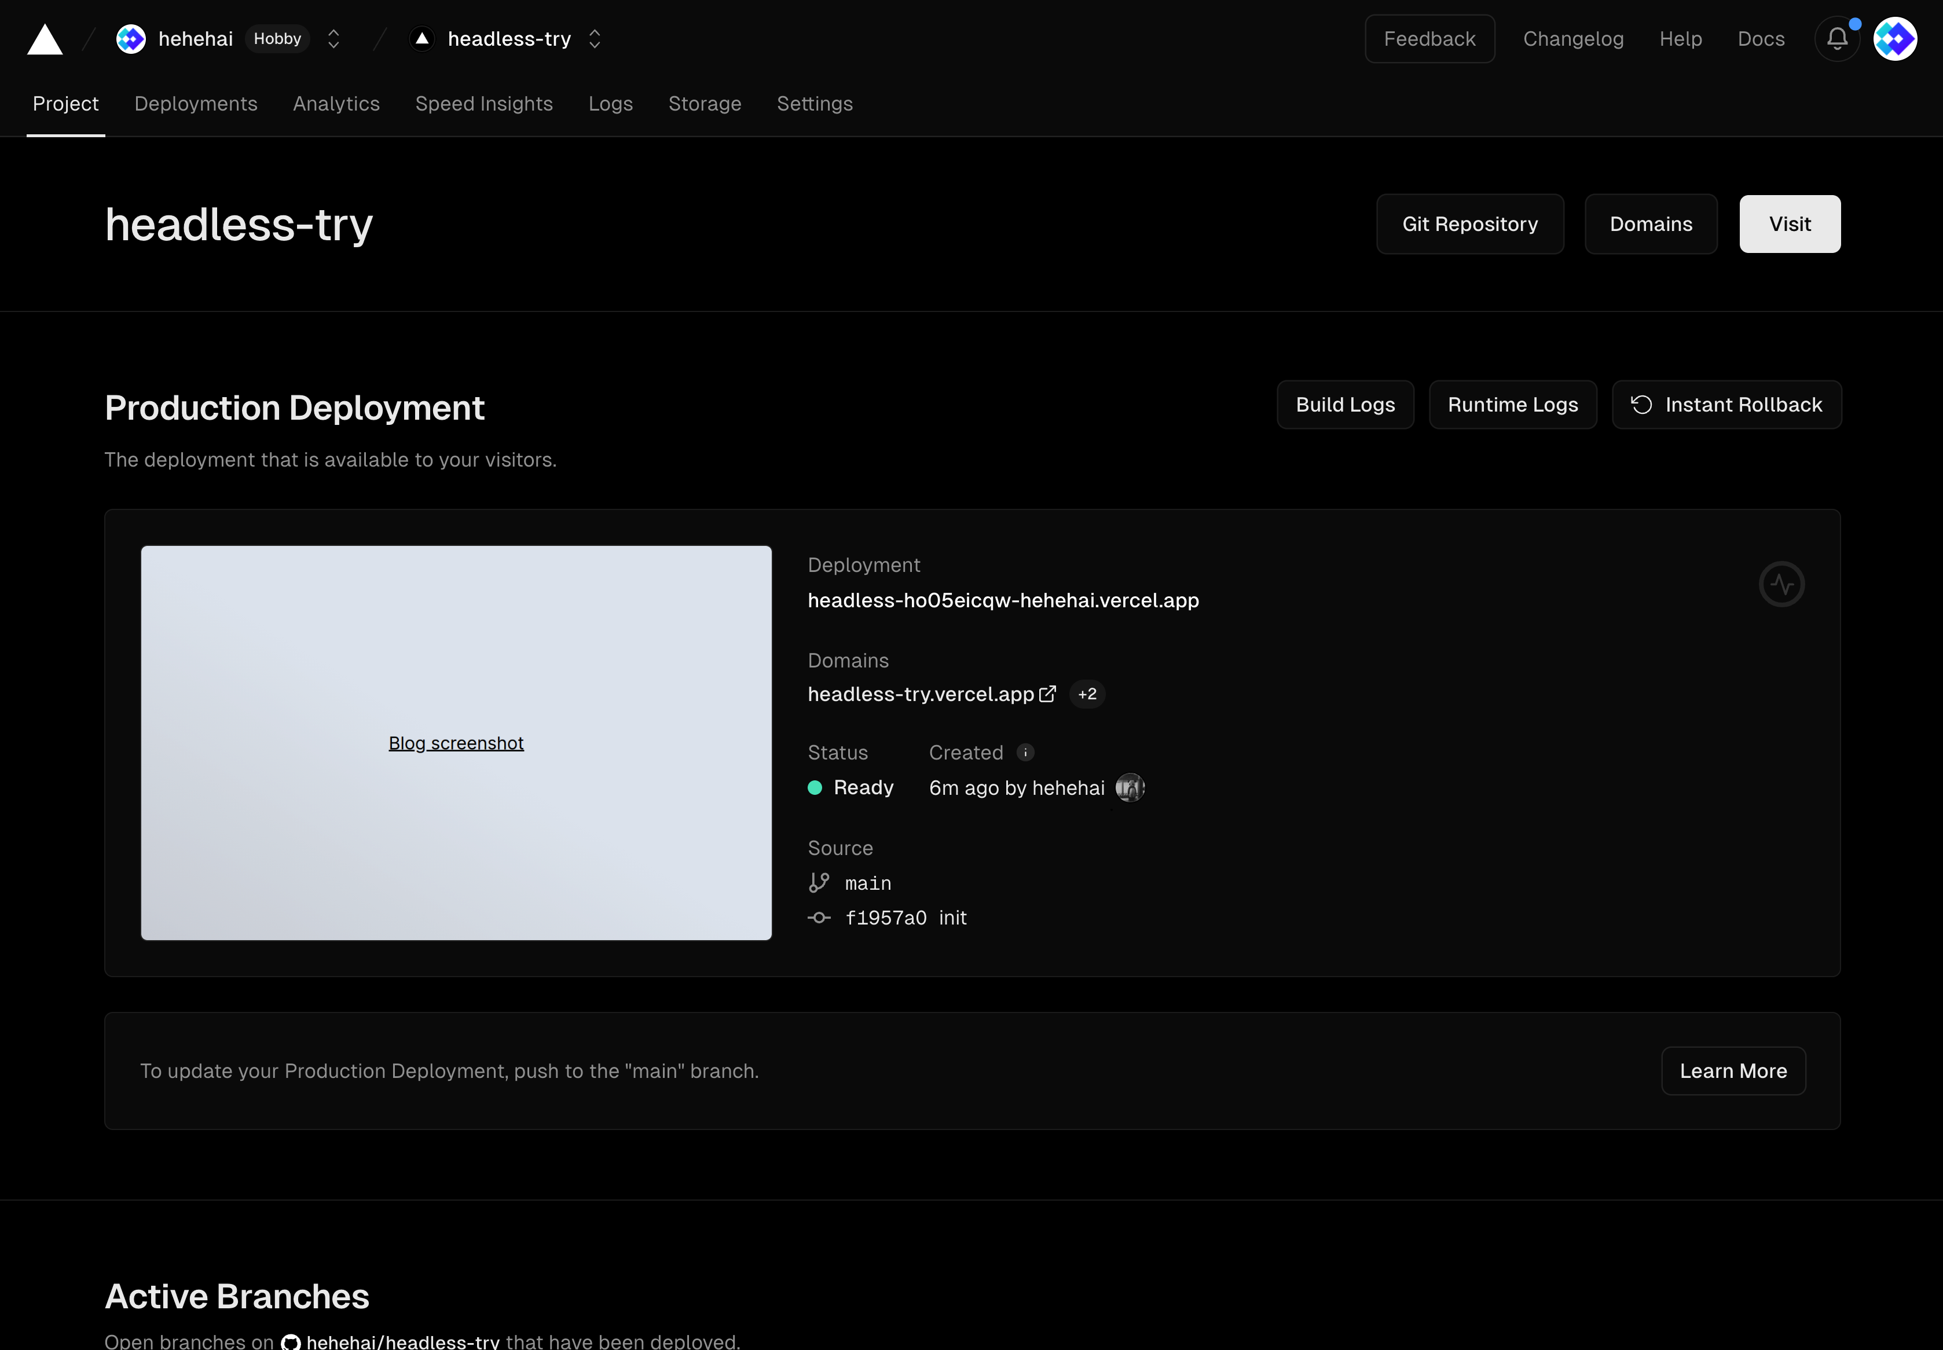Click the hehehai team avatar icon
This screenshot has width=1943, height=1350.
click(x=130, y=39)
